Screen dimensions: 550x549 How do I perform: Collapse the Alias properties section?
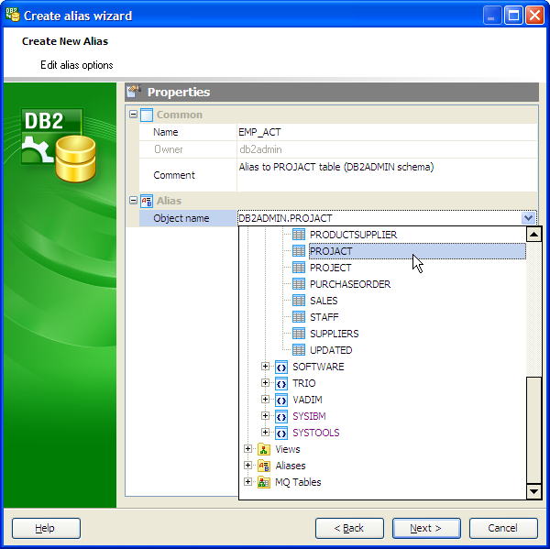pos(133,200)
